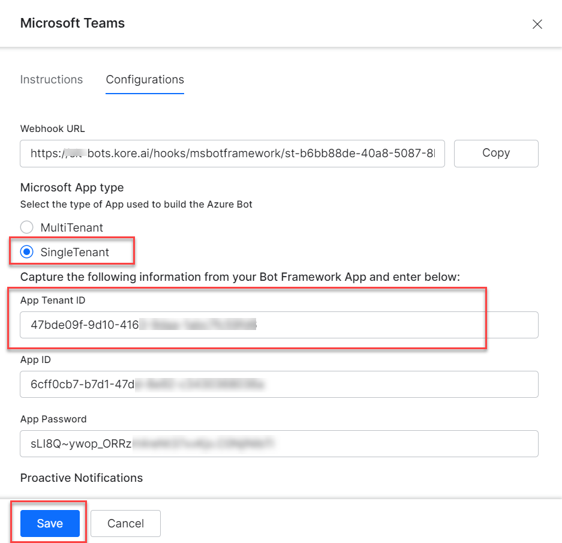Screen dimensions: 562x543
Task: Click 'Capture the following information' text
Action: pos(240,277)
